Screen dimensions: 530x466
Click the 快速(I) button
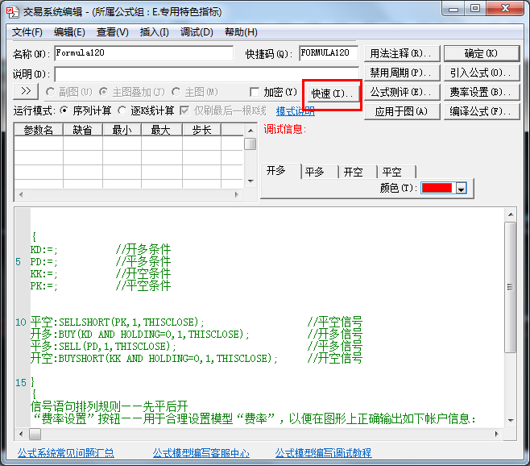click(332, 94)
